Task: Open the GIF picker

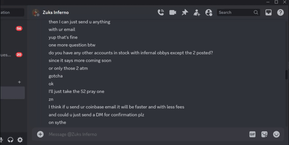Action: [252, 134]
